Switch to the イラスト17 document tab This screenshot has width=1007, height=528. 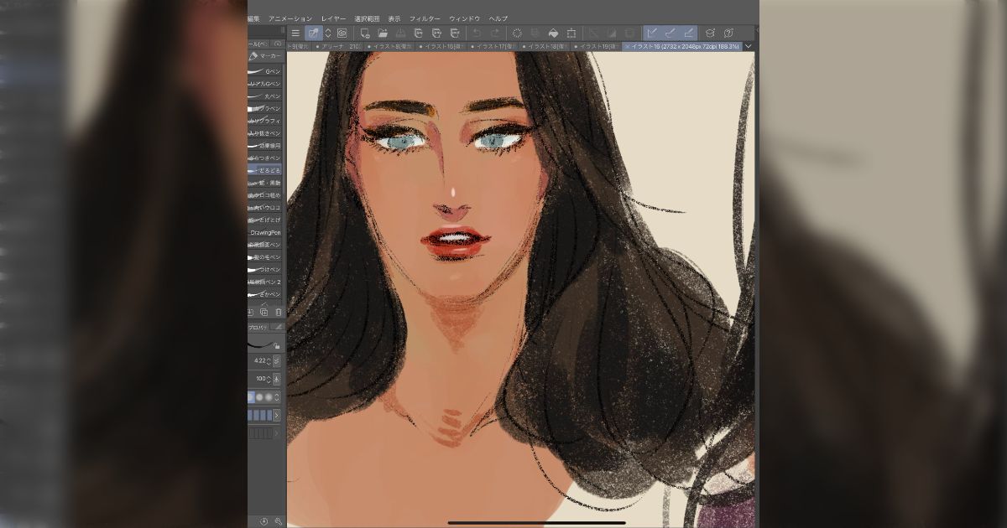[495, 47]
